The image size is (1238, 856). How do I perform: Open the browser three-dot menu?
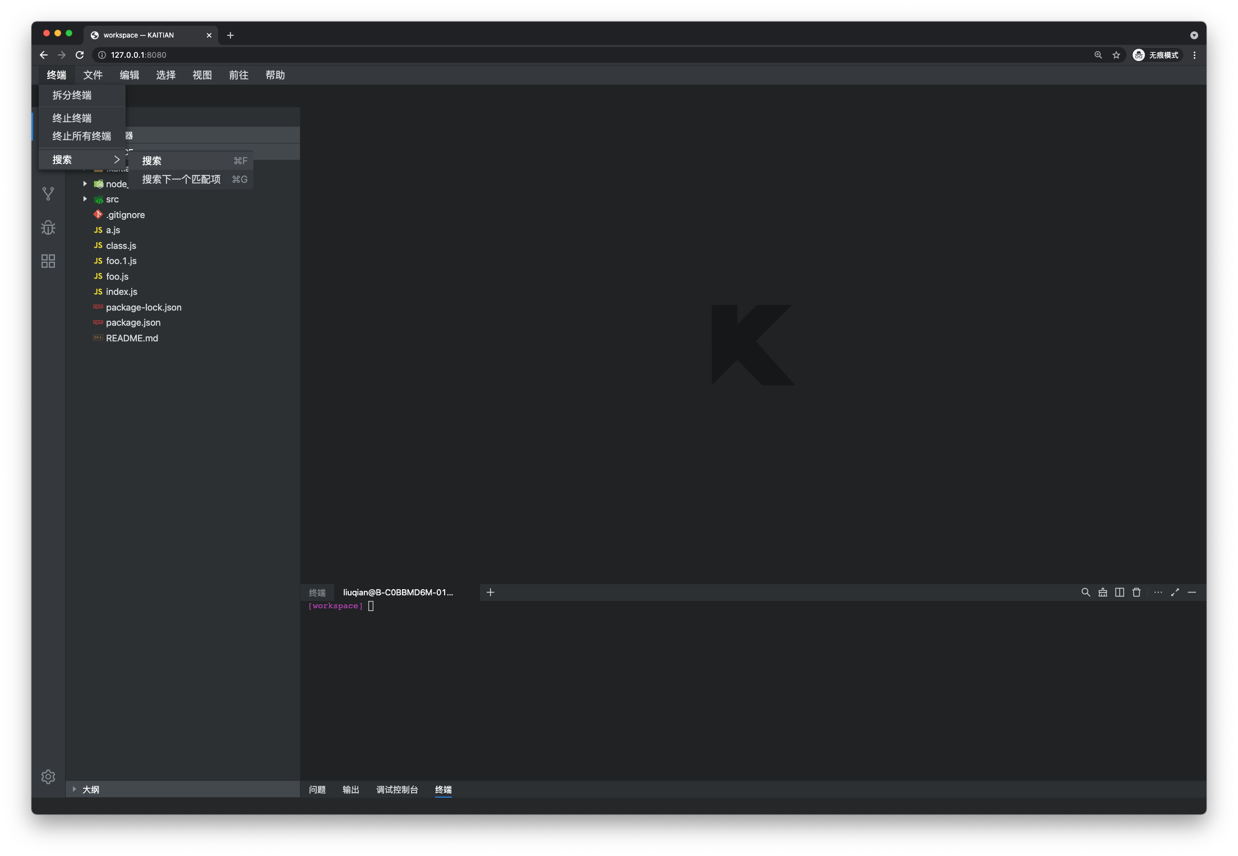1194,55
